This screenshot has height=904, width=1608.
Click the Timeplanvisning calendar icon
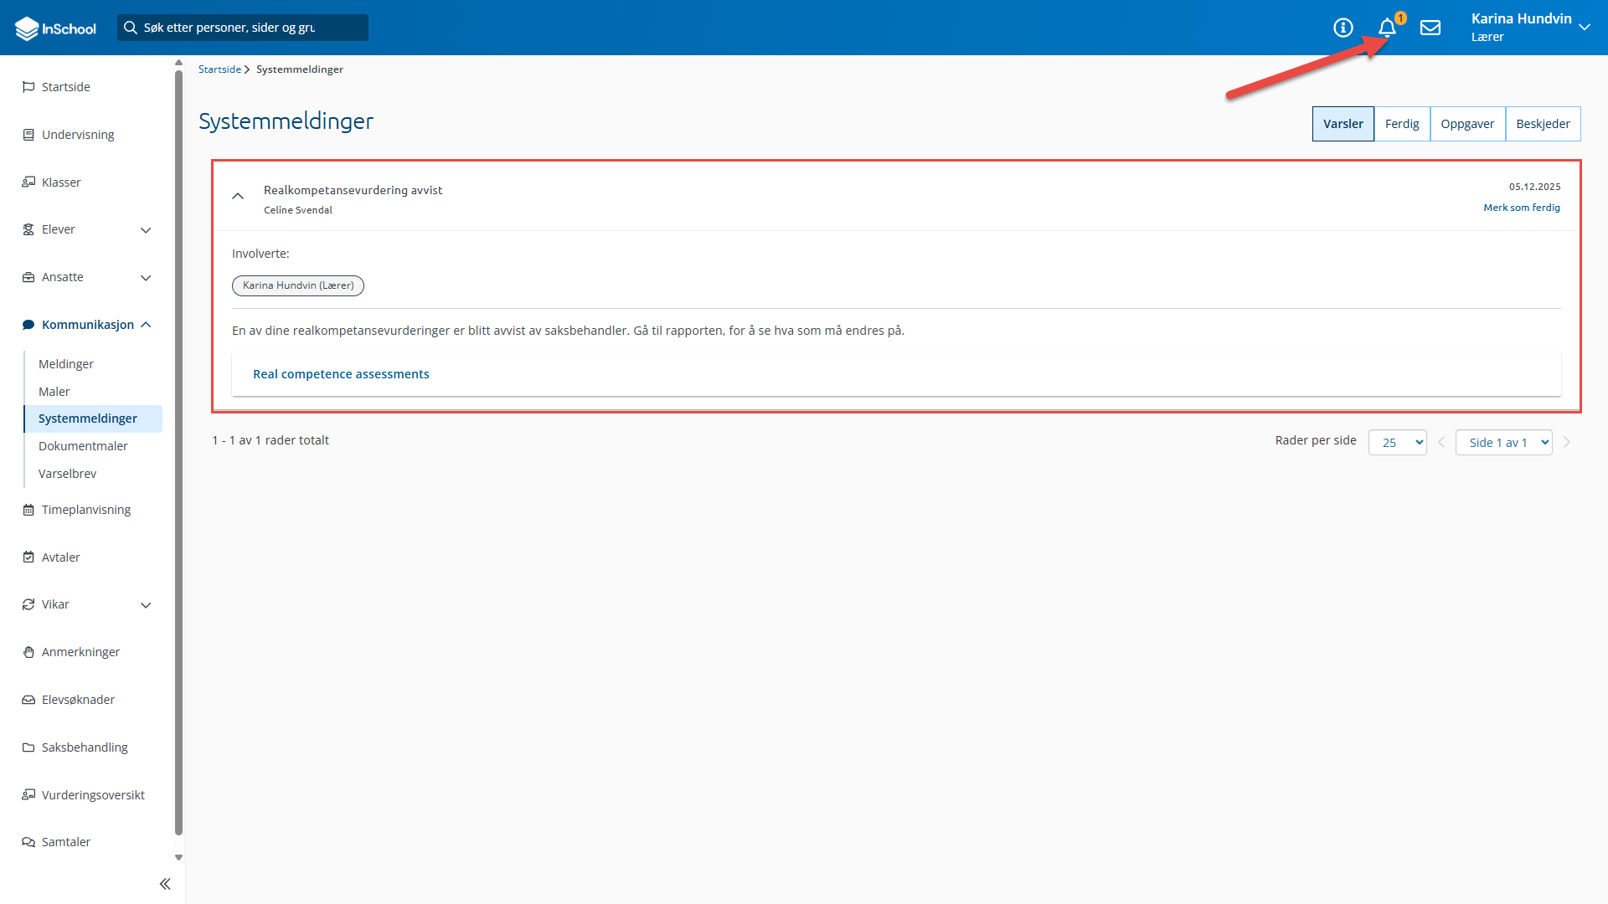point(28,510)
